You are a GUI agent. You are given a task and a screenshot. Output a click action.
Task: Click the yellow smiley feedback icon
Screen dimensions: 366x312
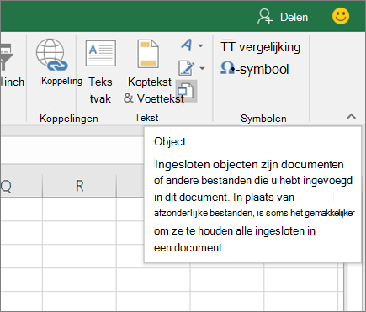click(x=341, y=16)
